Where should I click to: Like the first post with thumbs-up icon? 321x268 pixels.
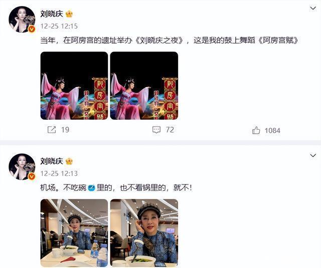click(x=256, y=130)
